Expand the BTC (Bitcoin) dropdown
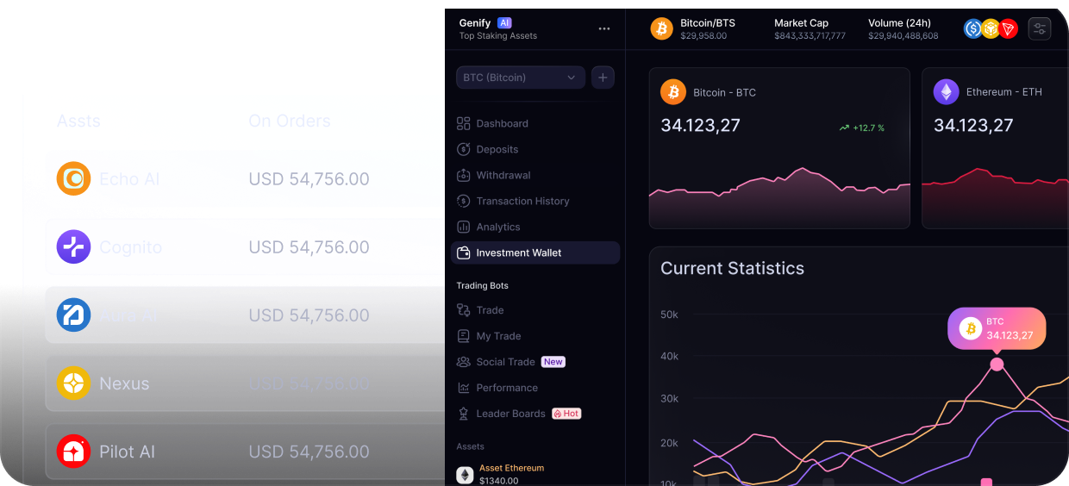1069x486 pixels. (520, 78)
